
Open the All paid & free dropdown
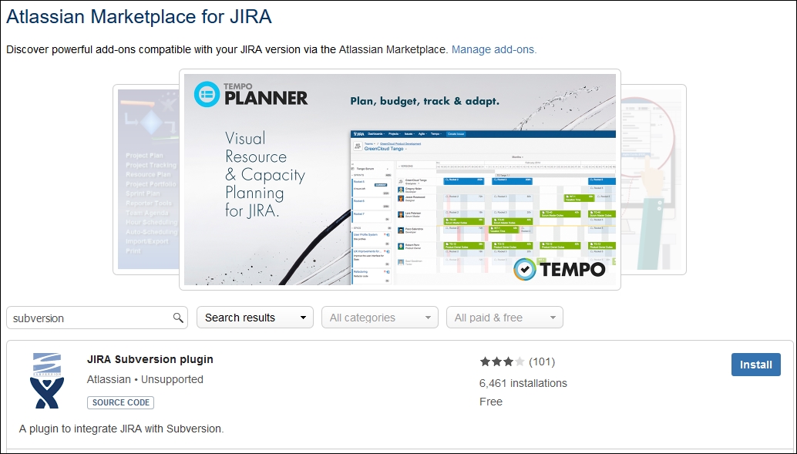click(x=505, y=318)
